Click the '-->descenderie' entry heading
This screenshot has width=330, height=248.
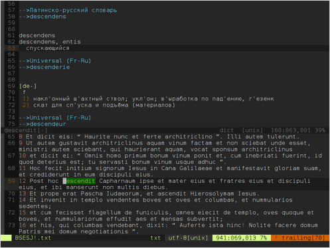click(44, 67)
